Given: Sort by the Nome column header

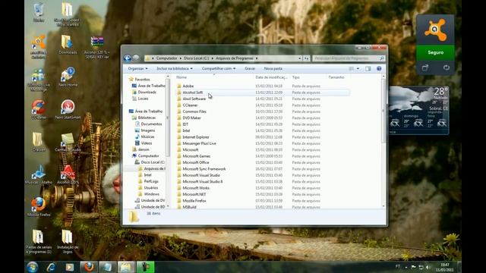Looking at the screenshot, I should coord(181,77).
